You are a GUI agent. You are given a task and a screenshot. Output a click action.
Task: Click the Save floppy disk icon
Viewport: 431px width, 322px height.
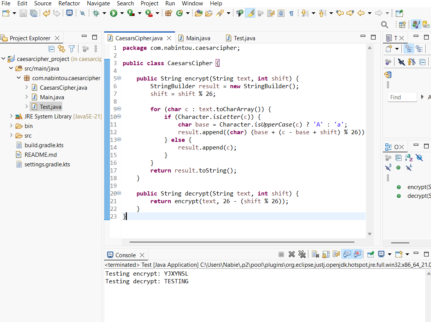23,13
